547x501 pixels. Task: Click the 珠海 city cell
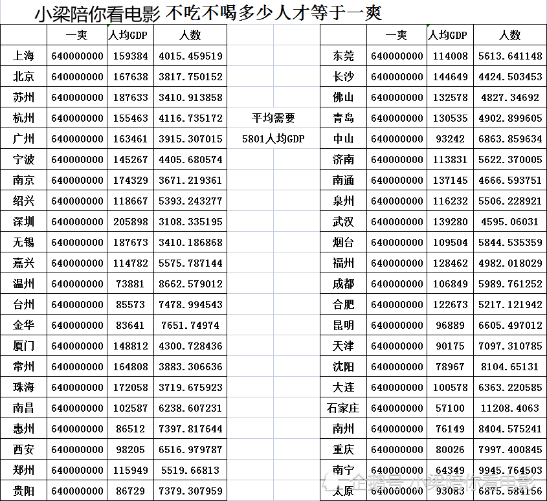(24, 387)
